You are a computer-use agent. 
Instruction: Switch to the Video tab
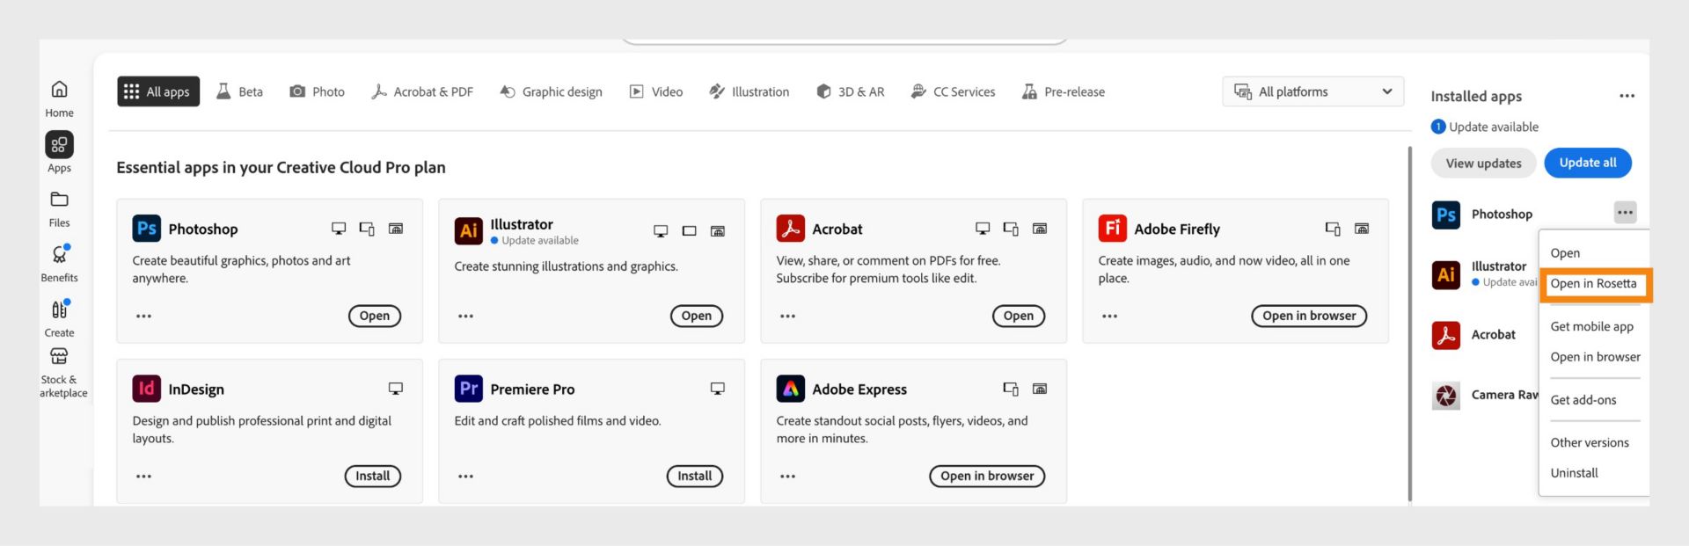[x=656, y=91]
